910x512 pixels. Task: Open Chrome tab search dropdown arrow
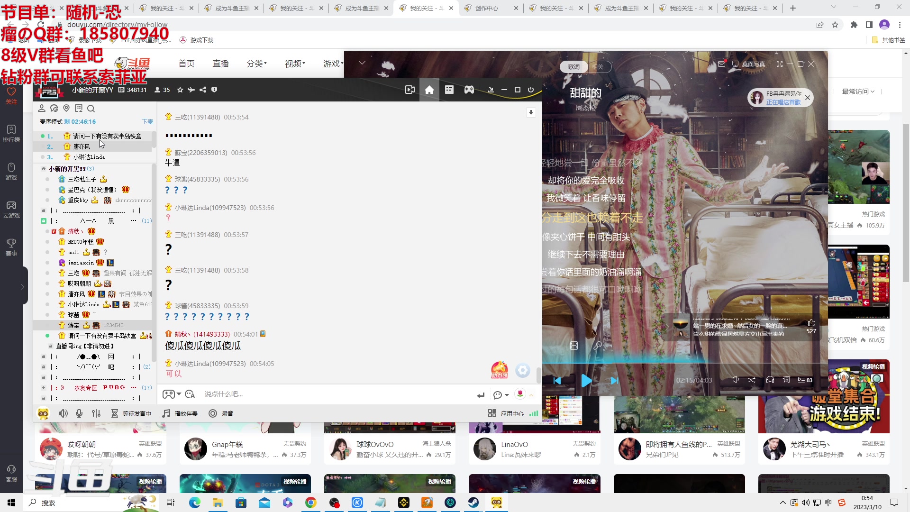834,8
